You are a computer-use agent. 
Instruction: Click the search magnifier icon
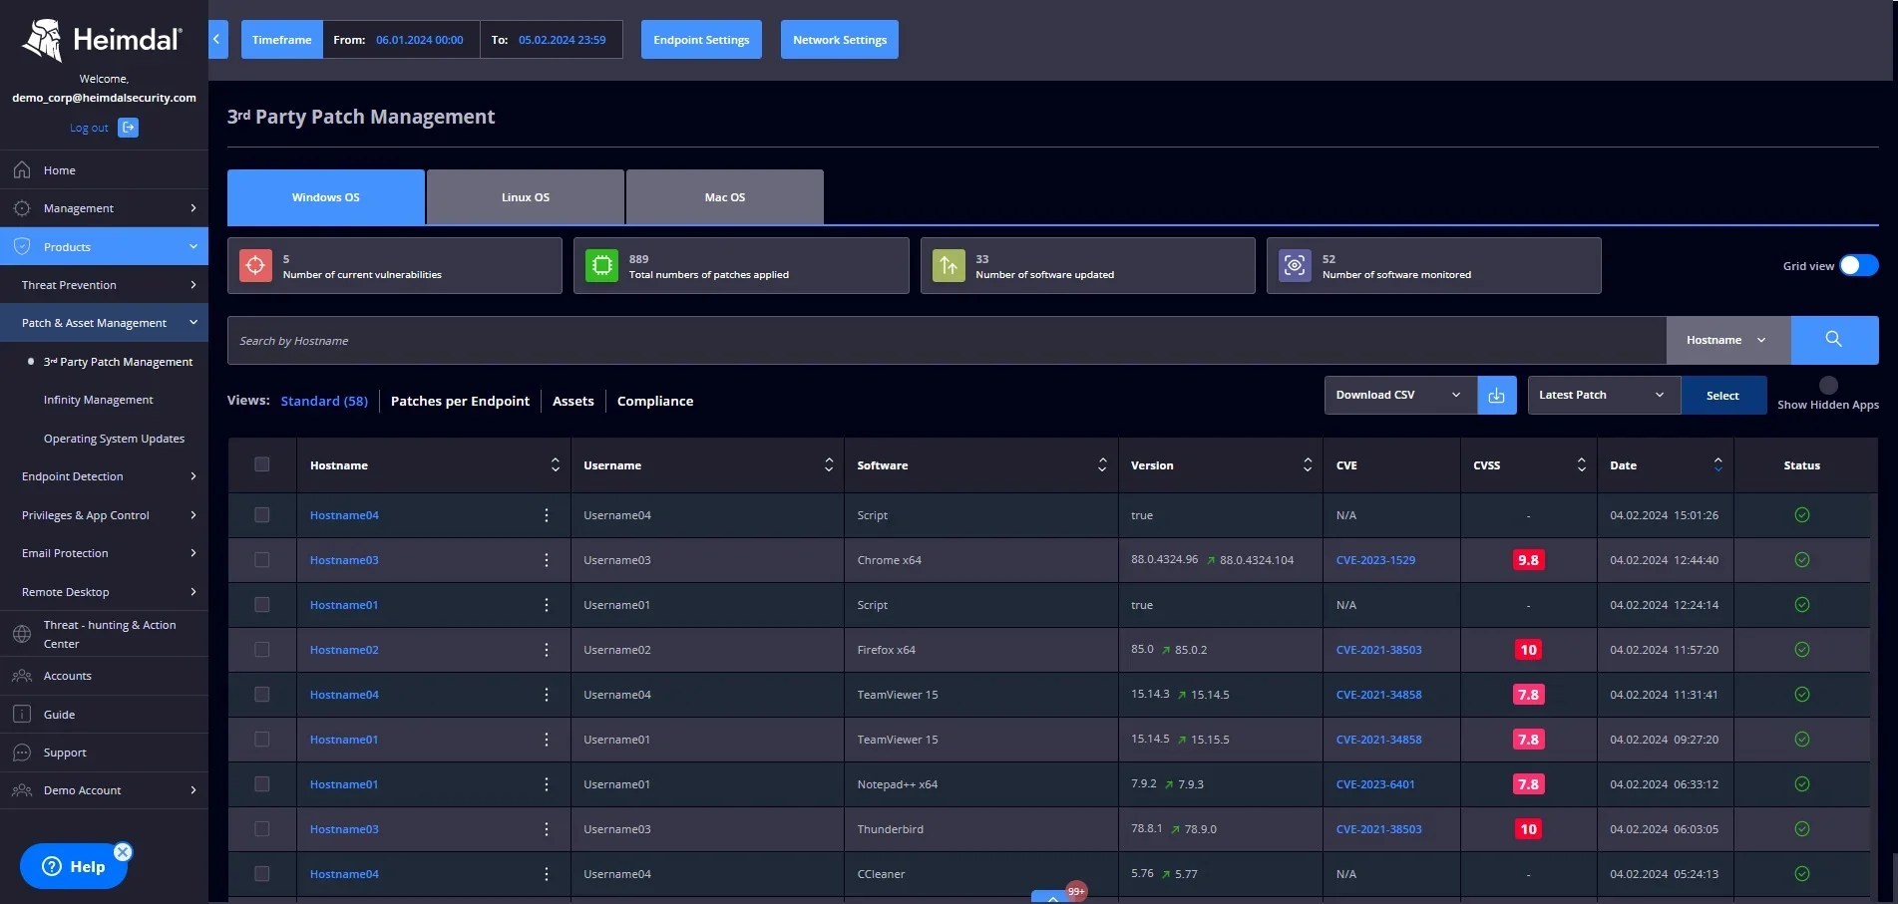tap(1832, 340)
